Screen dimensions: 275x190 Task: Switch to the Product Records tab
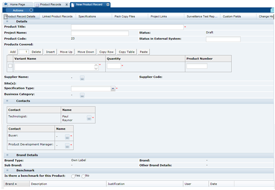tap(50, 5)
